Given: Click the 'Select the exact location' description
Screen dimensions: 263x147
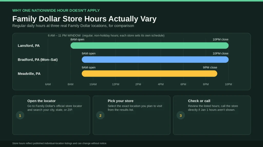Looking at the screenshot, I should click(x=135, y=108).
